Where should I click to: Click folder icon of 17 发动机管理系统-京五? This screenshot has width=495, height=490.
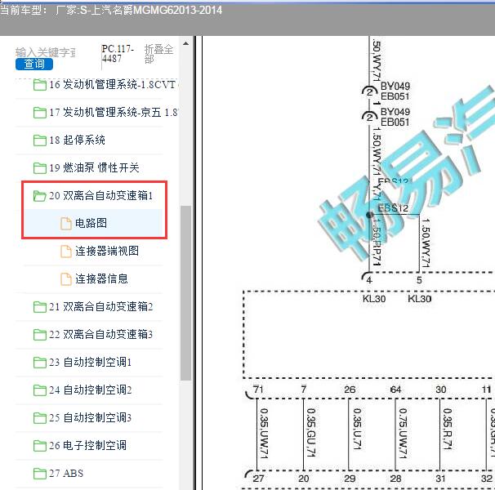[x=39, y=113]
